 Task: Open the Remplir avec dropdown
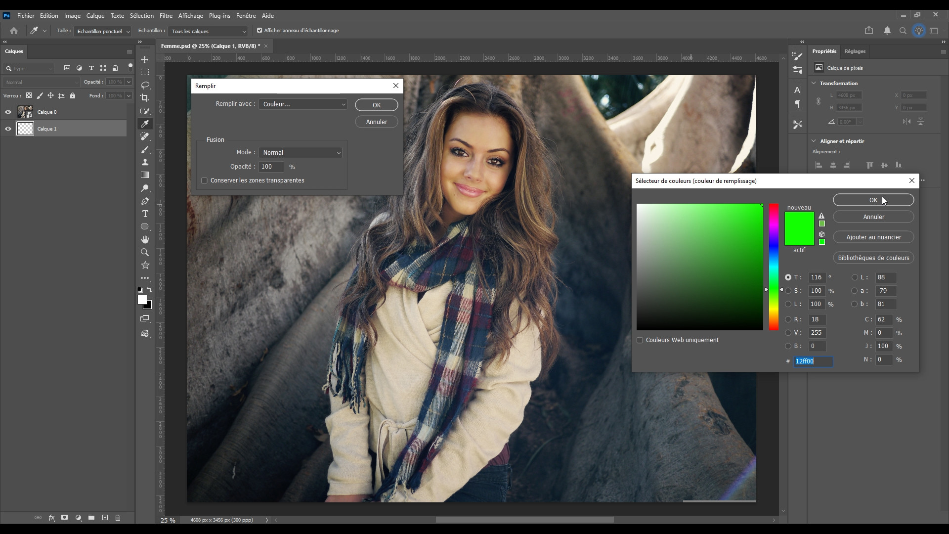coord(303,104)
